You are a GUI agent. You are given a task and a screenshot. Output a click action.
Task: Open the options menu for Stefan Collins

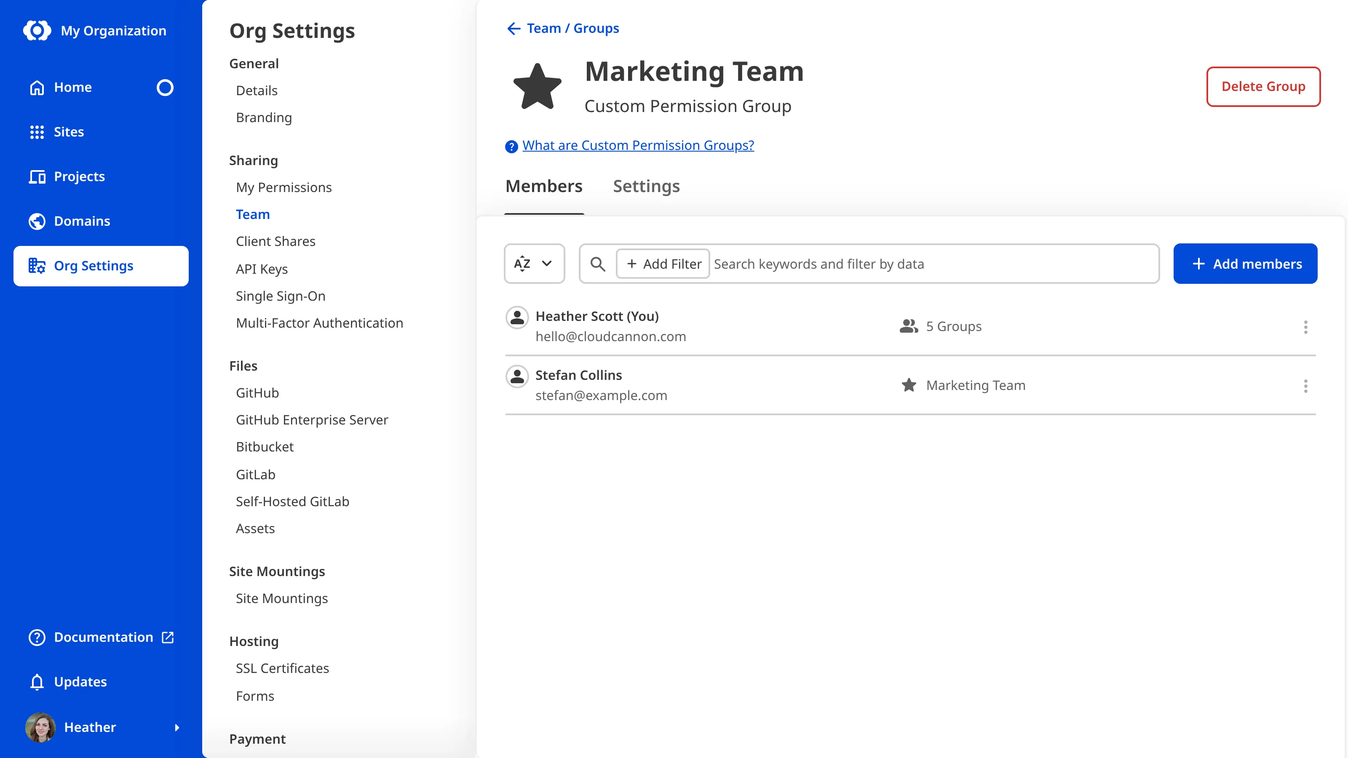click(1305, 387)
